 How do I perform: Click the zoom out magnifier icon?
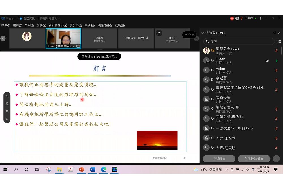point(7,119)
